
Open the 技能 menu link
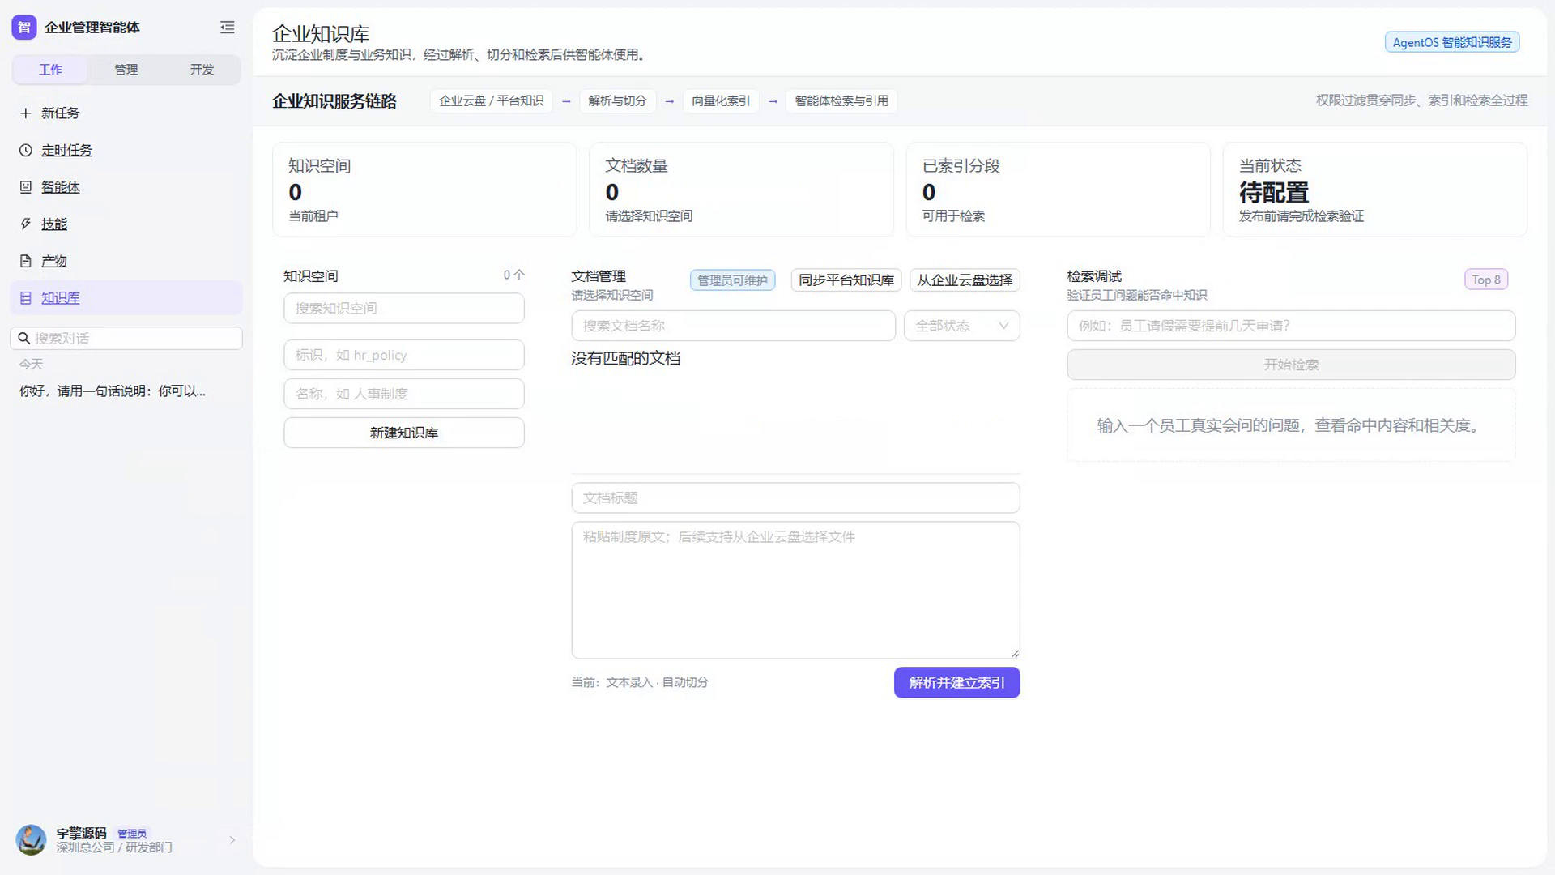54,224
